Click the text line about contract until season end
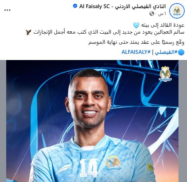Viewport: 187px width, 182px height. click(136, 42)
